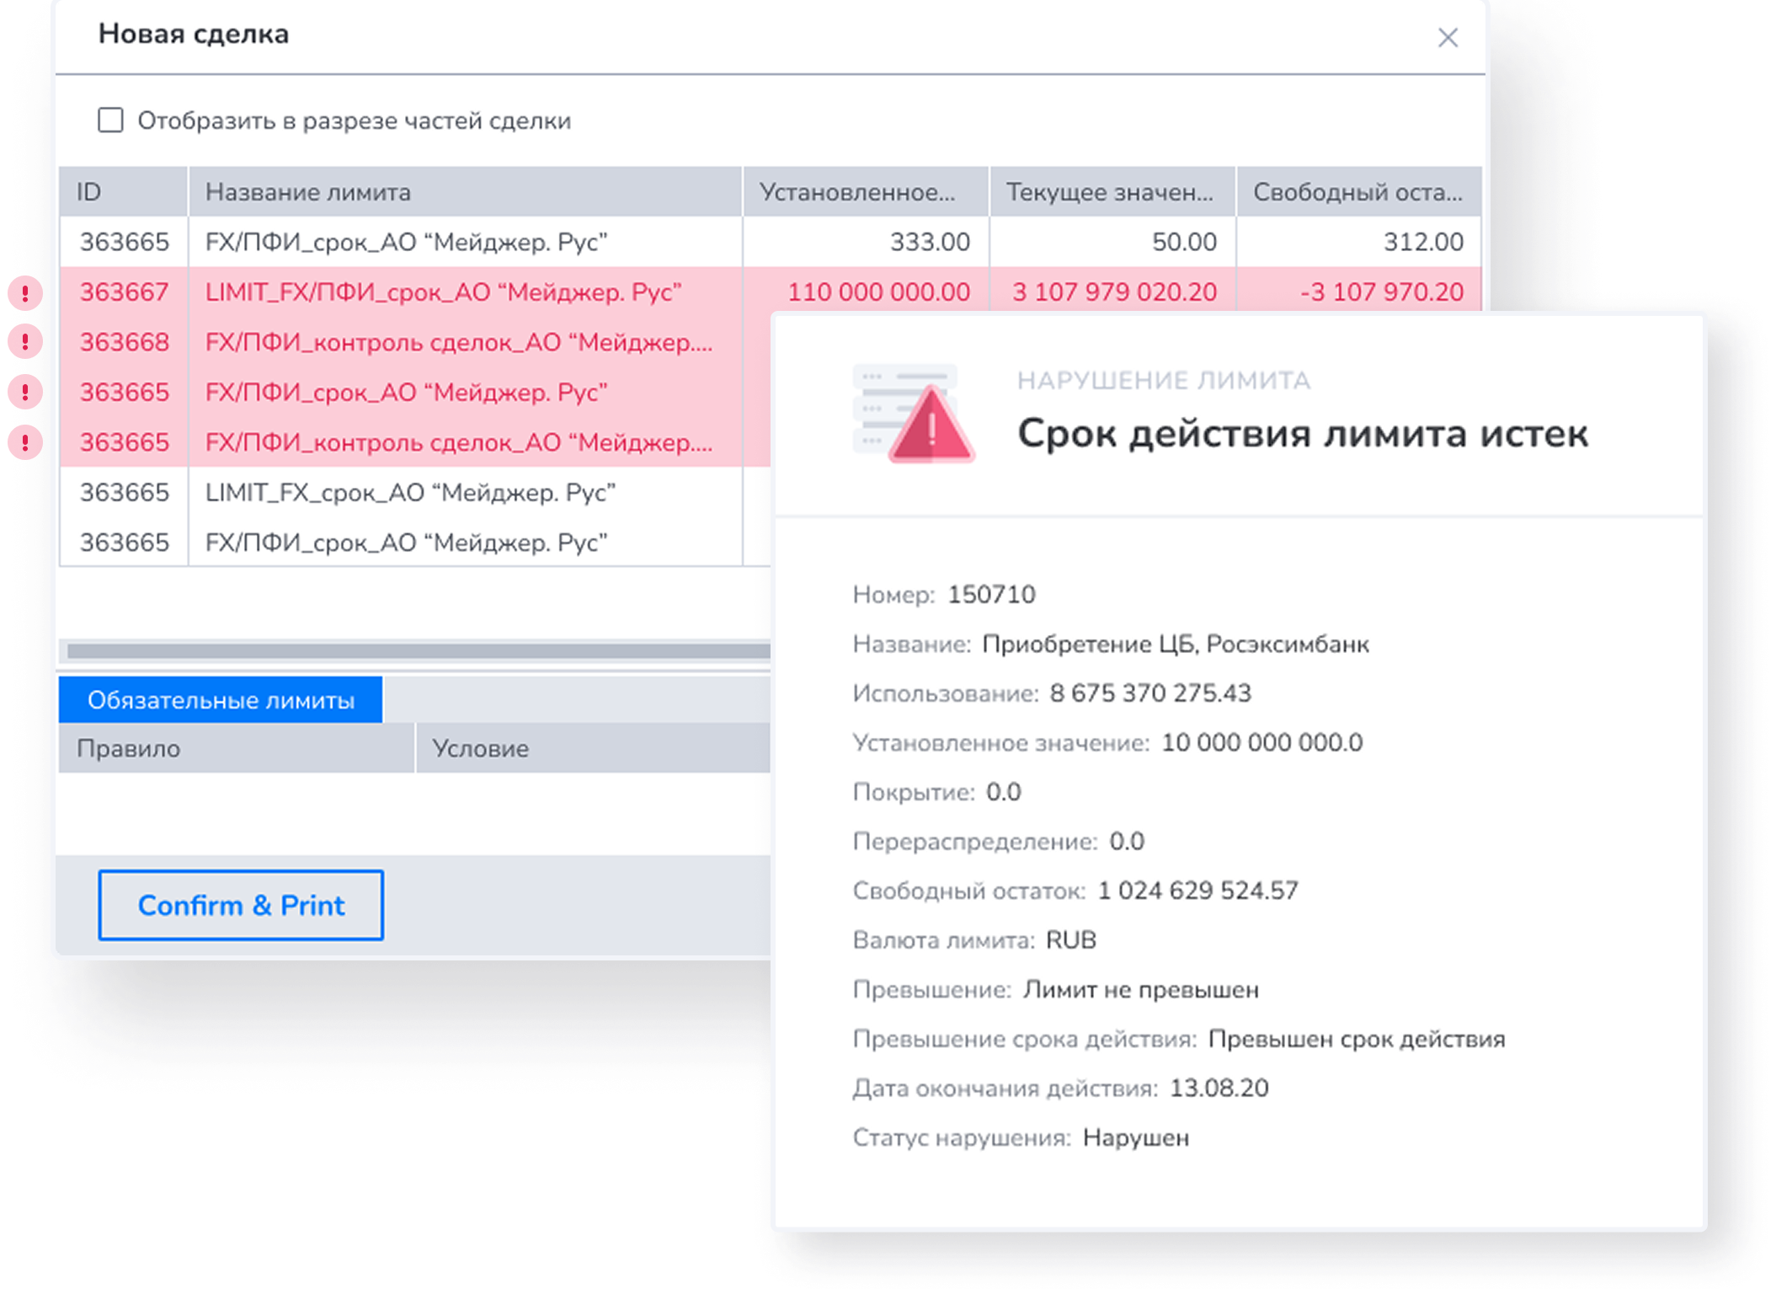1776x1289 pixels.
Task: Open the Обязательные лимиты tab
Action: point(221,700)
